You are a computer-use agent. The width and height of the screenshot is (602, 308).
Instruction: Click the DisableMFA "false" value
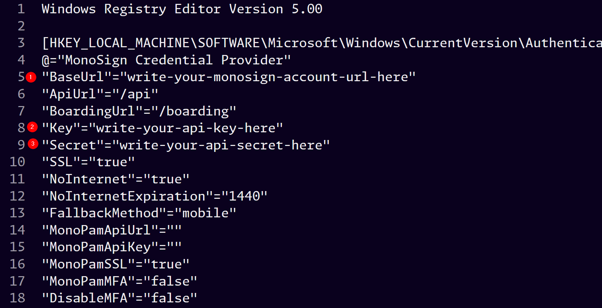coord(170,298)
